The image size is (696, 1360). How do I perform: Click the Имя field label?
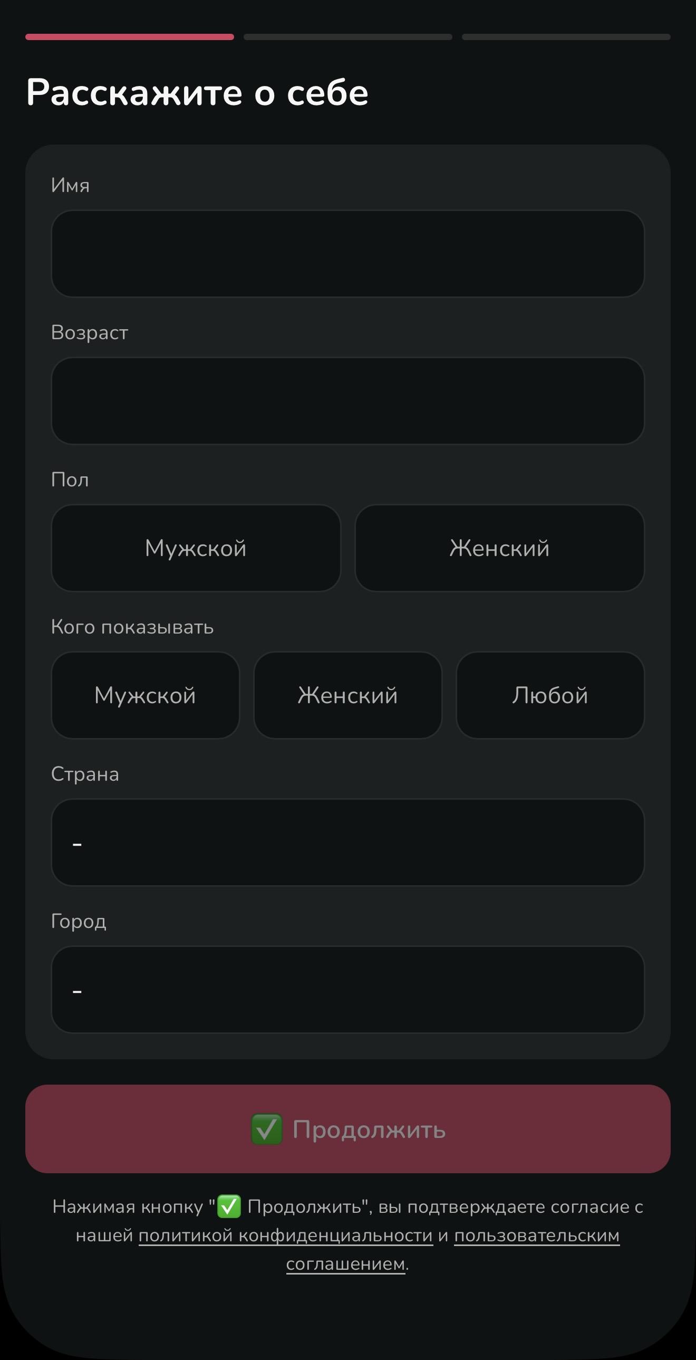pyautogui.click(x=70, y=185)
